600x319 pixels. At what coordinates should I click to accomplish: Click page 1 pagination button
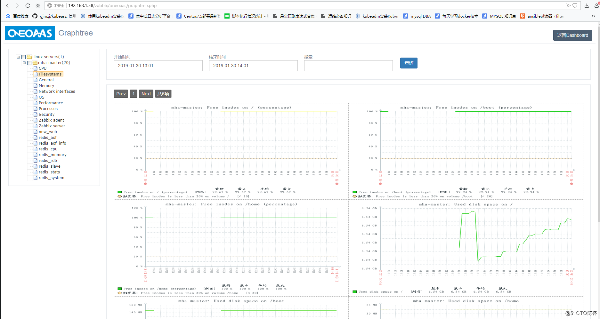134,94
